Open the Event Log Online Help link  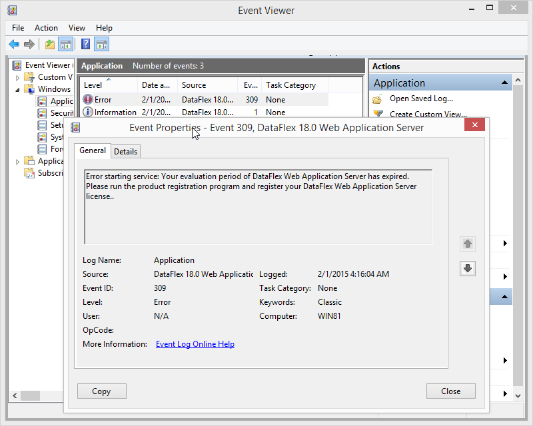195,344
